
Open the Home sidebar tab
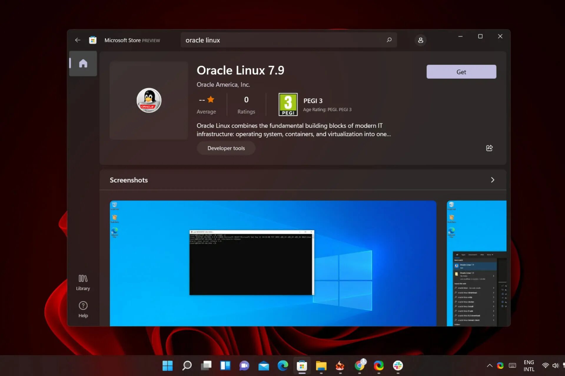tap(83, 63)
